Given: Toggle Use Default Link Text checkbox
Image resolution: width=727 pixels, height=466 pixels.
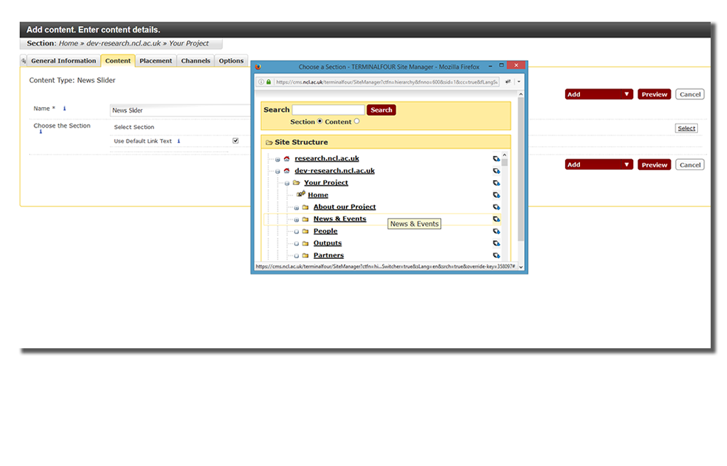Looking at the screenshot, I should pos(236,141).
